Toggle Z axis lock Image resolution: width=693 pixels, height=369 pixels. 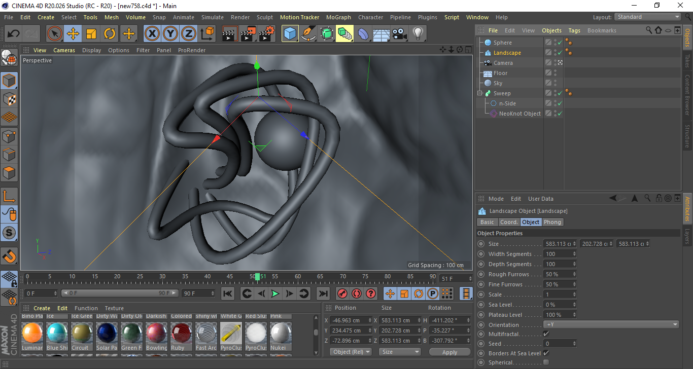(x=189, y=34)
